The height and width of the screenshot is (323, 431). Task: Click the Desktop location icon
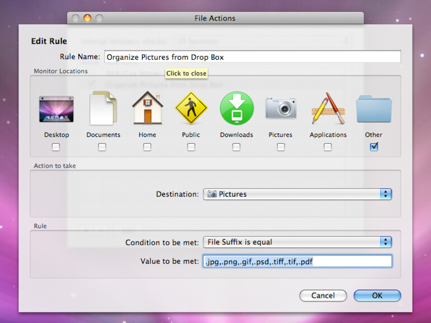tap(57, 109)
